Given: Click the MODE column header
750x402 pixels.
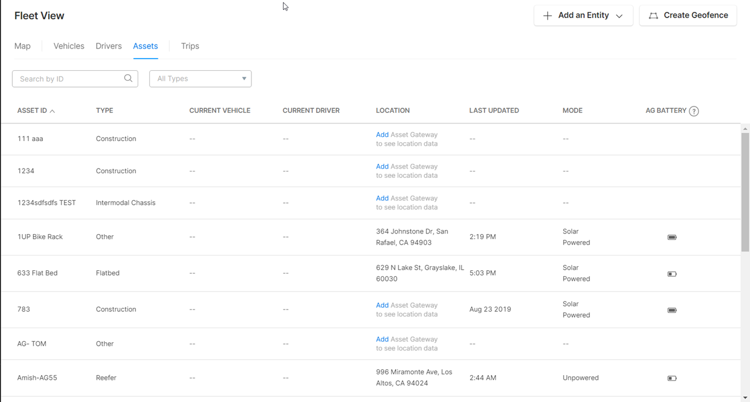Looking at the screenshot, I should pos(572,111).
